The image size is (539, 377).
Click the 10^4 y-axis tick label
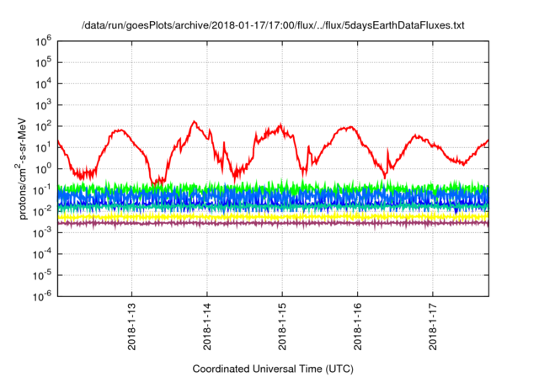43,84
